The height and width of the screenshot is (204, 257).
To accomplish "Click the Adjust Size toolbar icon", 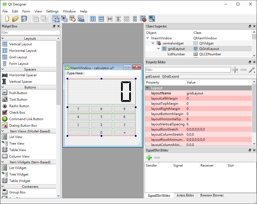I will 151,19.
